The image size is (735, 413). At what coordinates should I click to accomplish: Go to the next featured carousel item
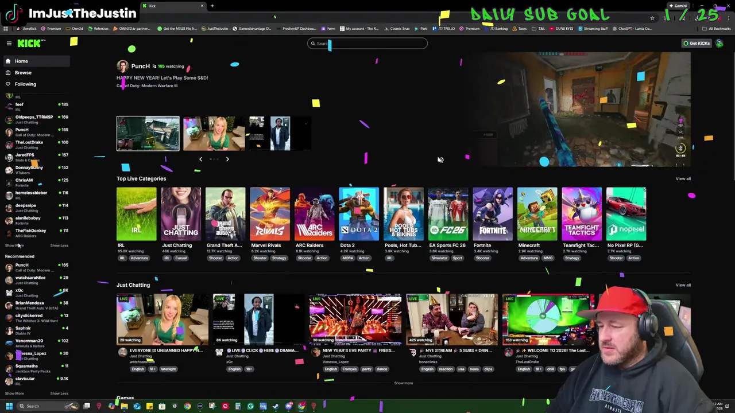click(227, 159)
